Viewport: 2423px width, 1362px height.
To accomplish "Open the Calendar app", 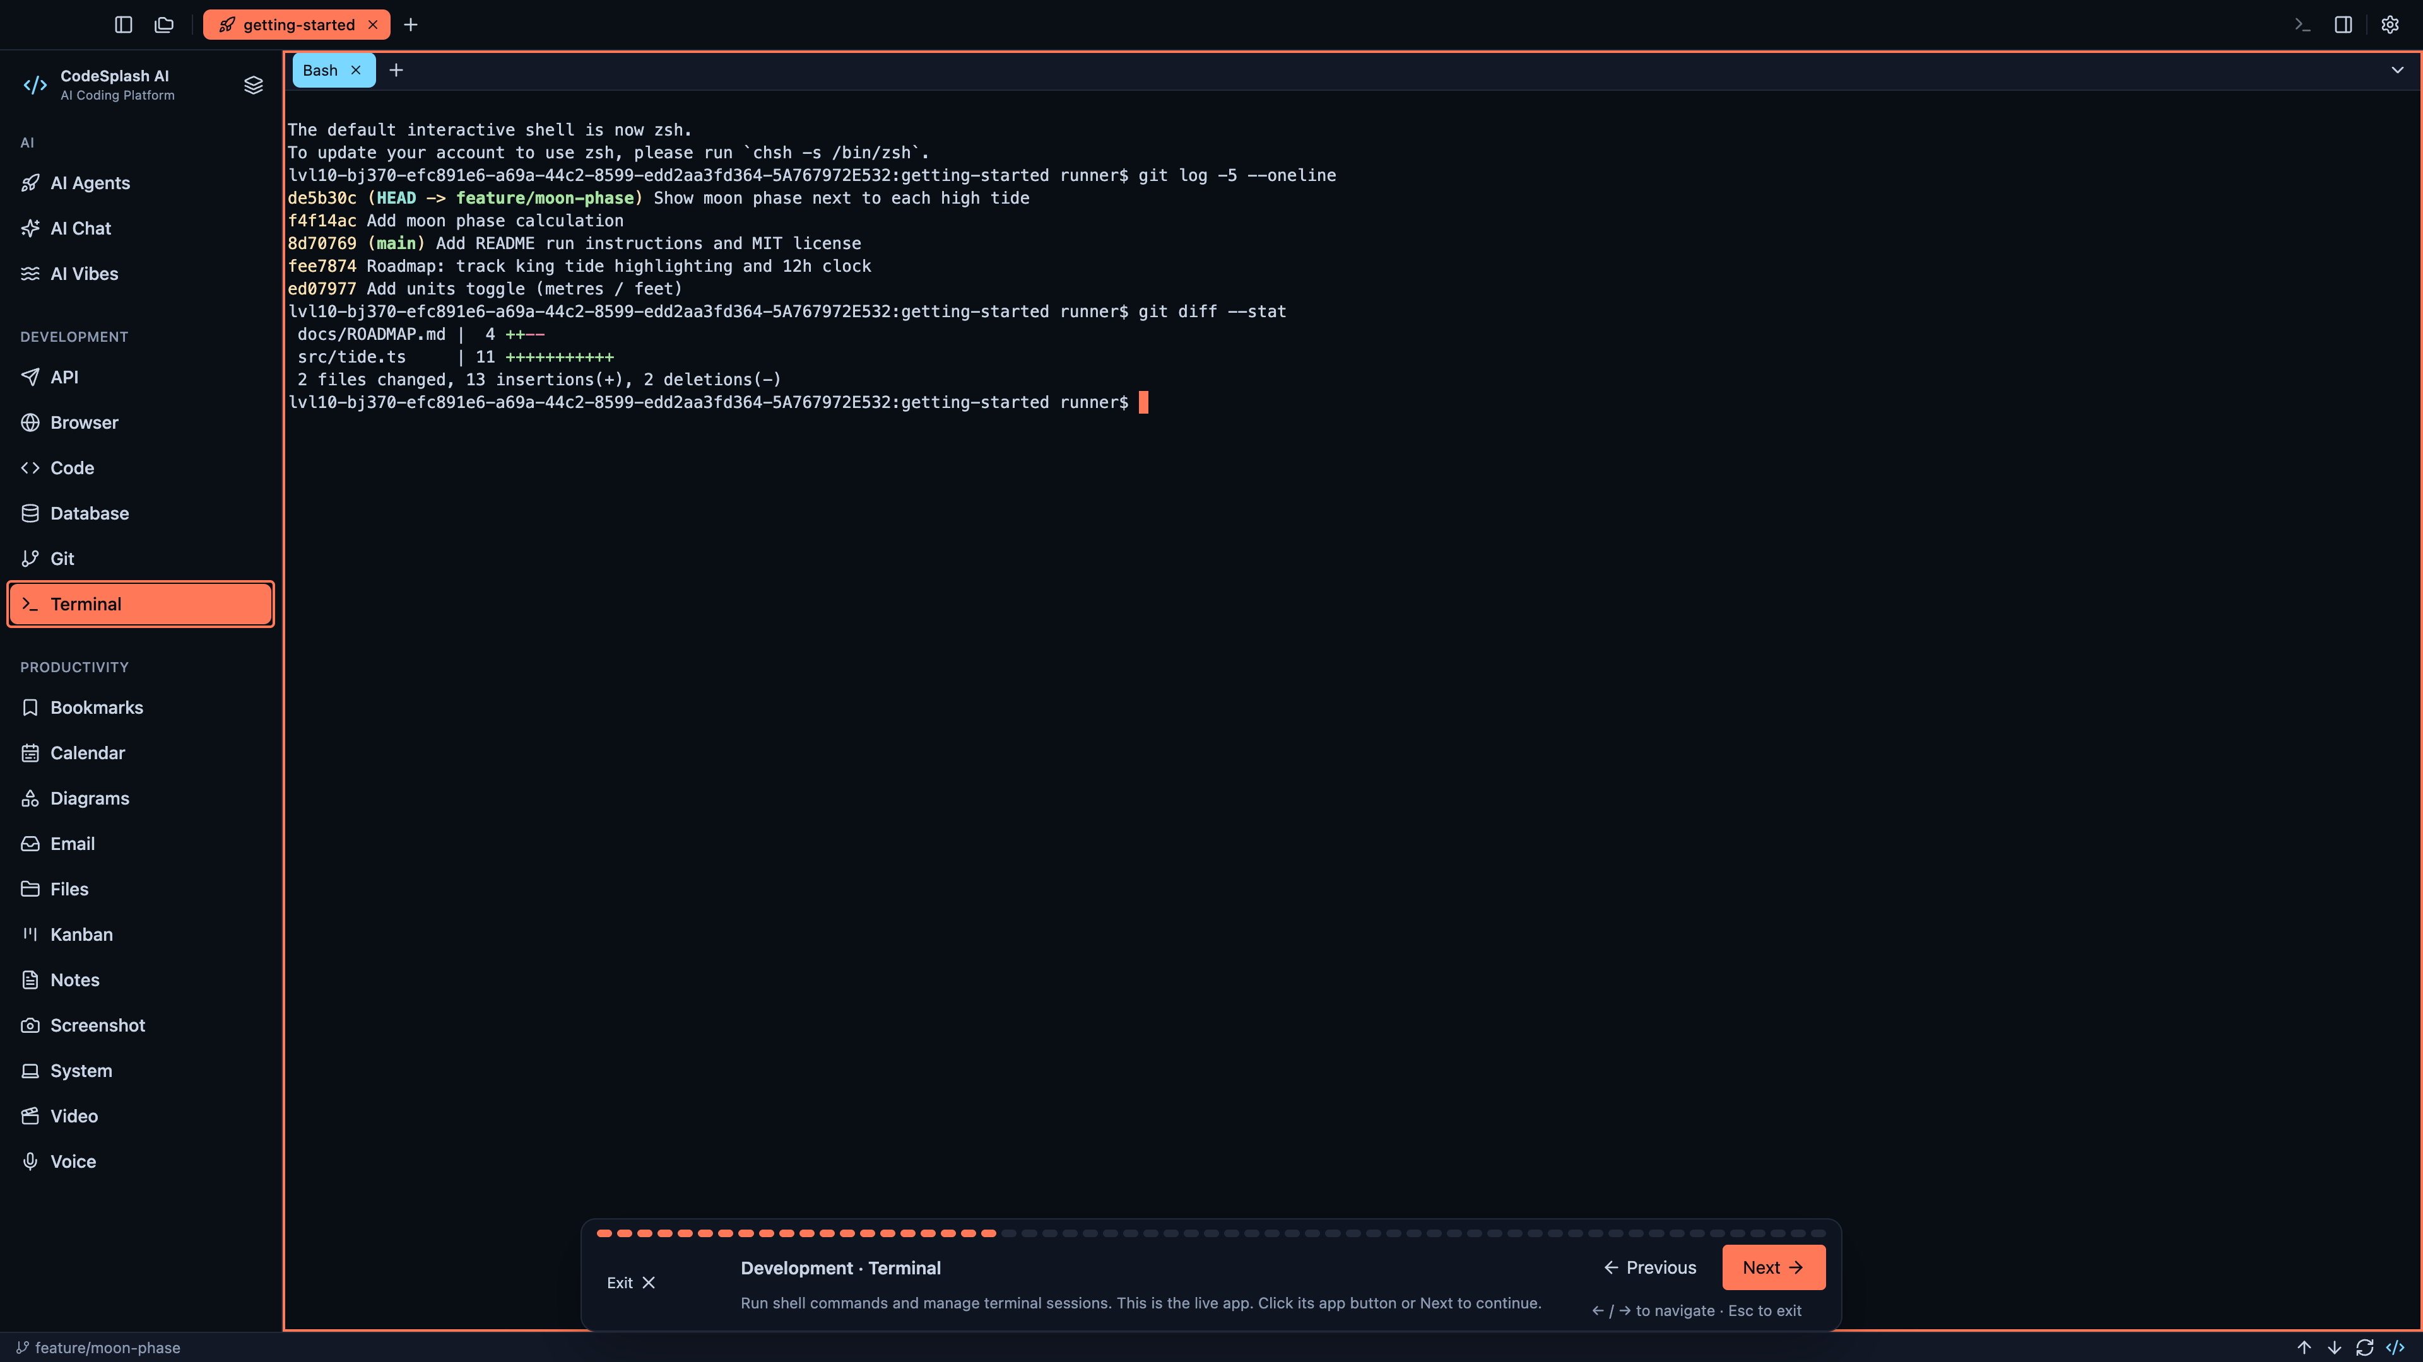I will coord(140,753).
